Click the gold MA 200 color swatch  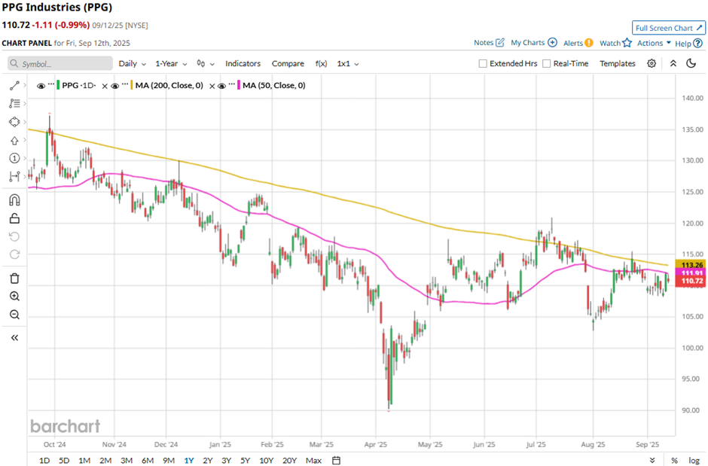point(132,85)
